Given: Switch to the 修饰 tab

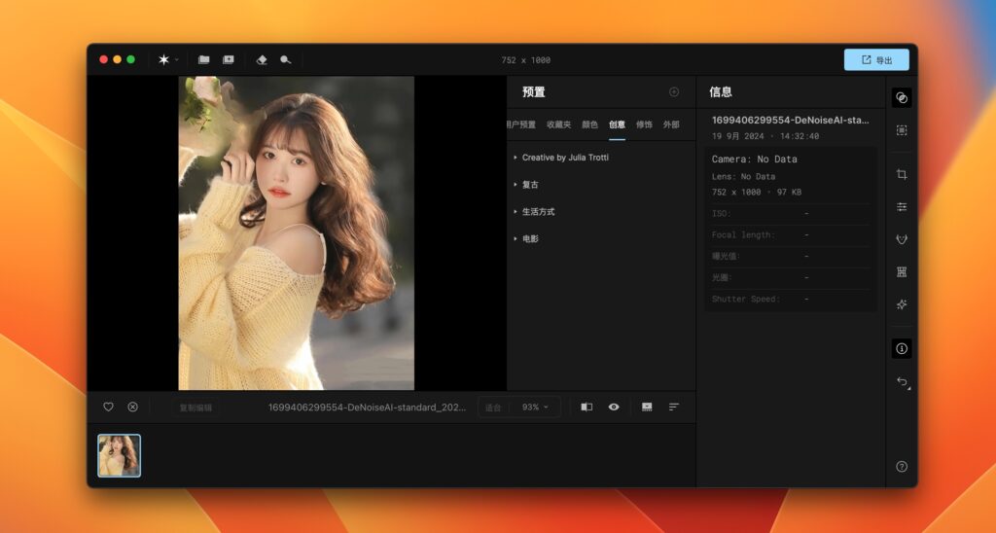Looking at the screenshot, I should click(x=644, y=124).
